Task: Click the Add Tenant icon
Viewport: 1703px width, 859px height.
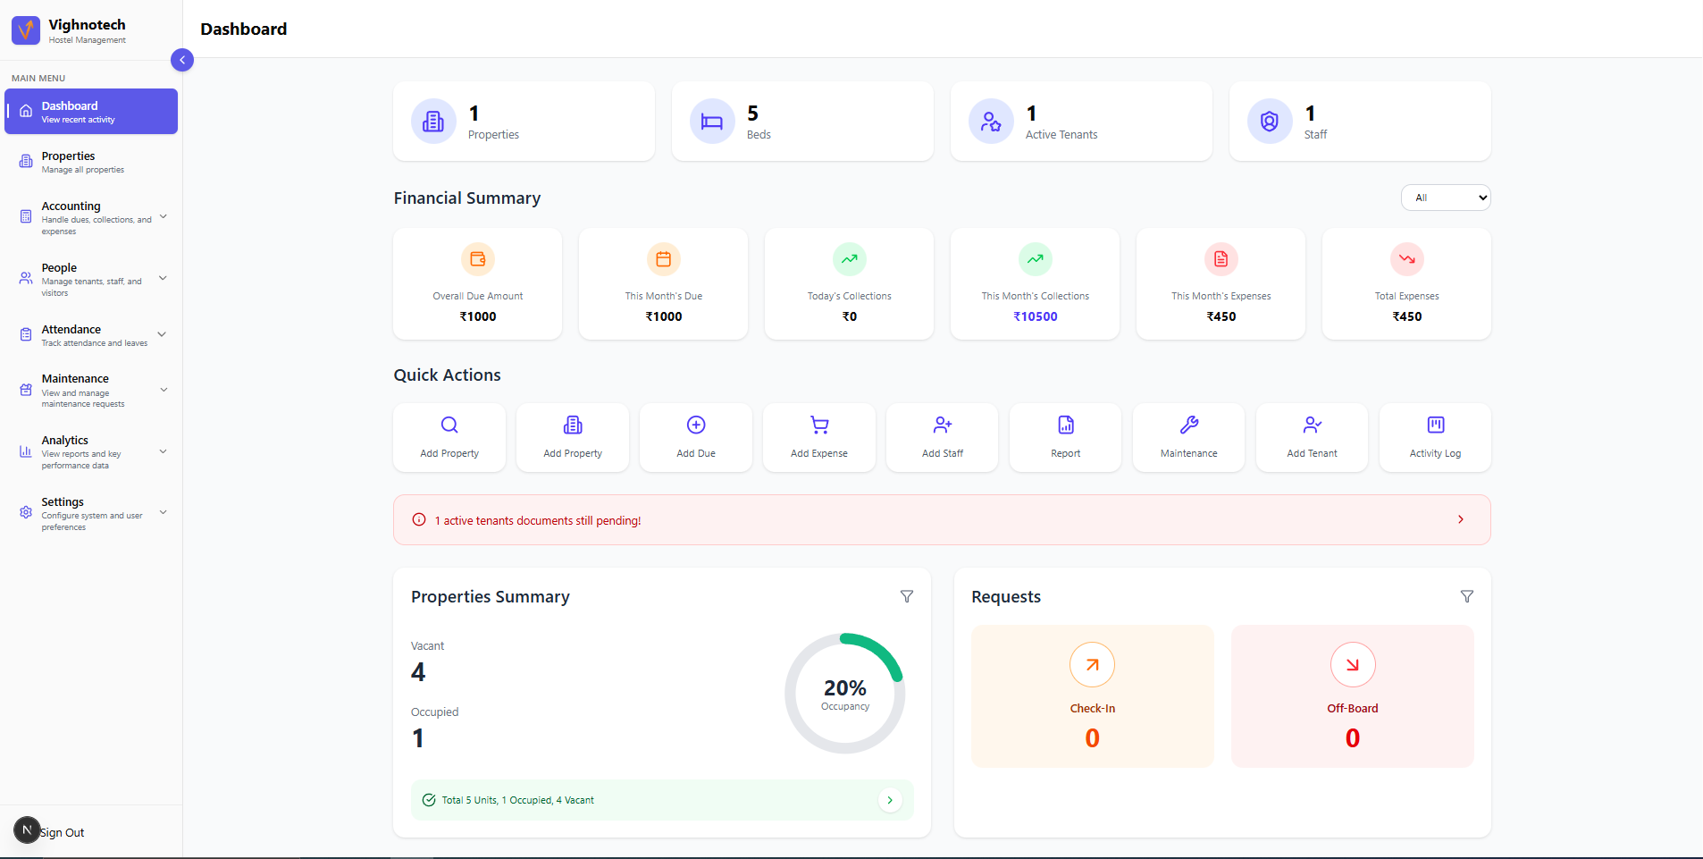Action: tap(1312, 425)
